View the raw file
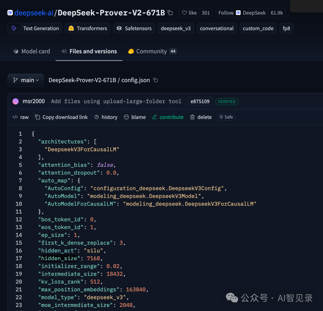323x311 pixels. [x=21, y=117]
